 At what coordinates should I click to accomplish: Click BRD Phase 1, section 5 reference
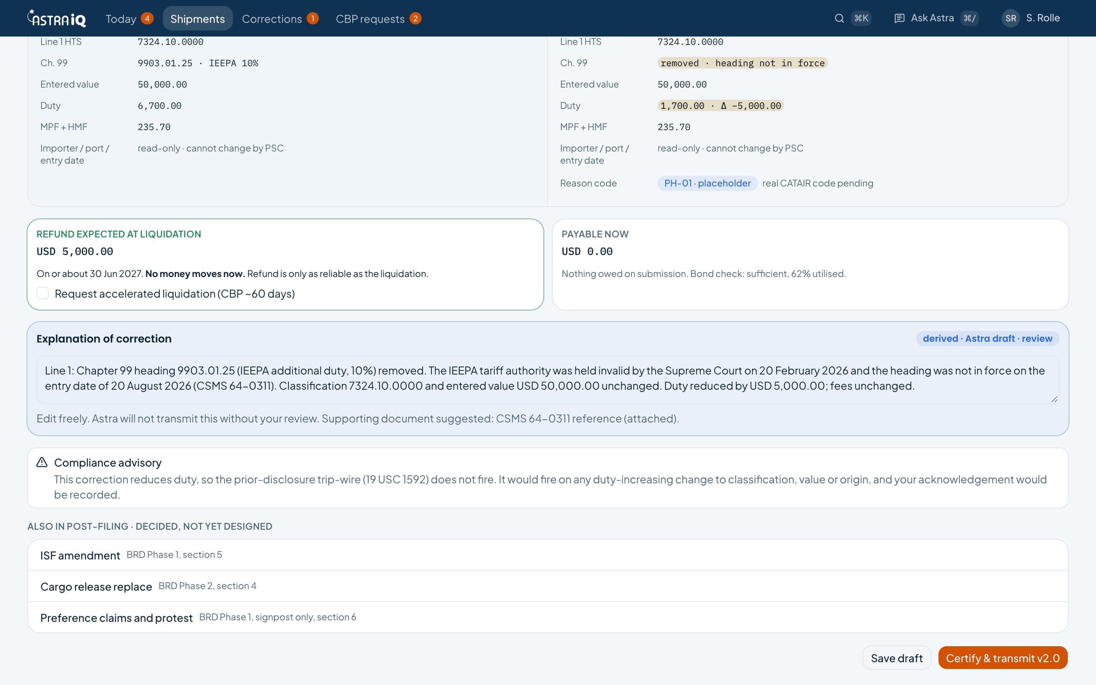tap(174, 554)
